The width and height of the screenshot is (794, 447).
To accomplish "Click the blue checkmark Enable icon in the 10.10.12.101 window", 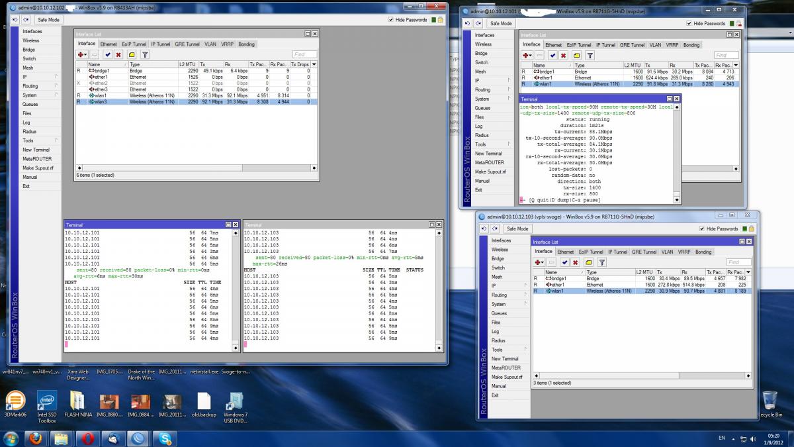I will [553, 56].
